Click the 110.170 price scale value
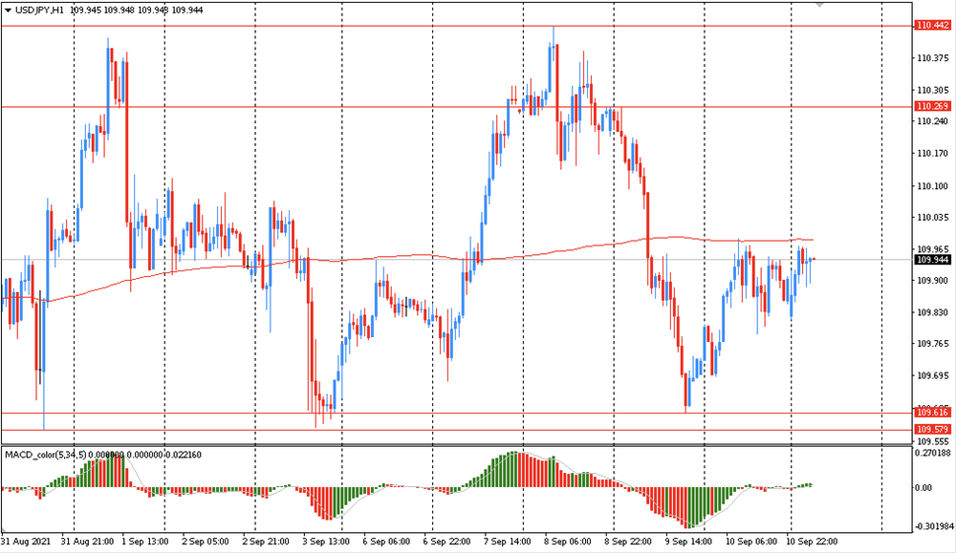Image resolution: width=956 pixels, height=554 pixels. [933, 154]
